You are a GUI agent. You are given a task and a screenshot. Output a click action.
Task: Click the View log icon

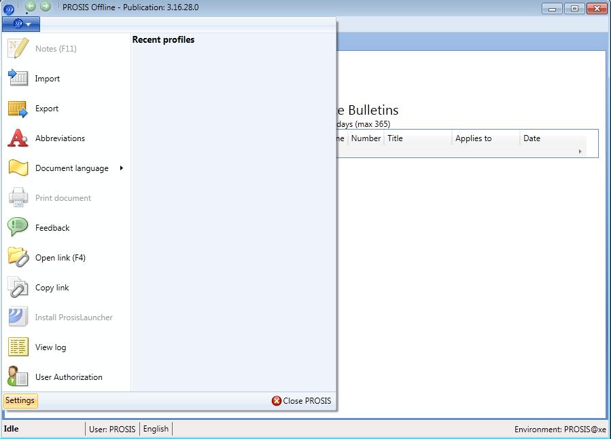tap(18, 347)
